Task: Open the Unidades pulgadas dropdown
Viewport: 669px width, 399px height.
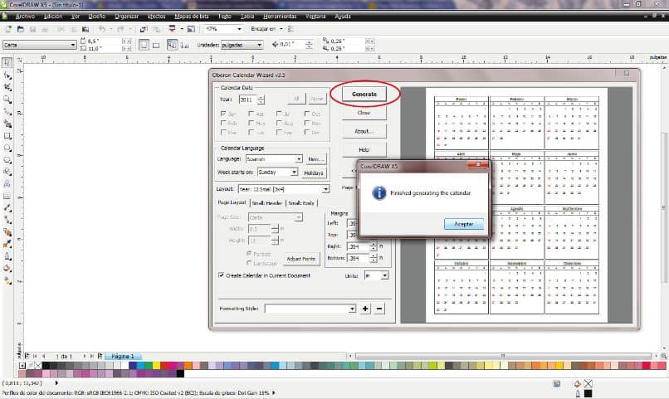Action: click(x=242, y=45)
